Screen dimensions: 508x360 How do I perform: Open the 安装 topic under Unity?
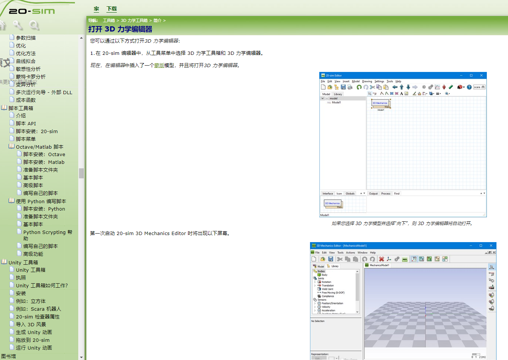point(21,293)
